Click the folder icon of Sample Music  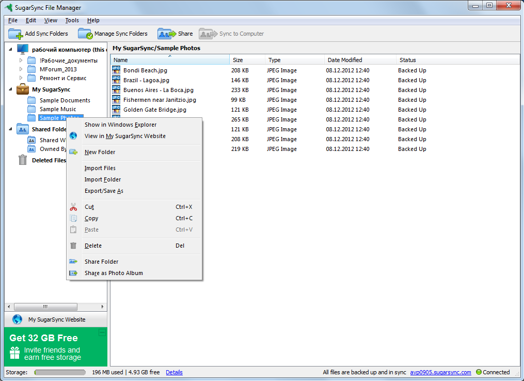pos(31,109)
